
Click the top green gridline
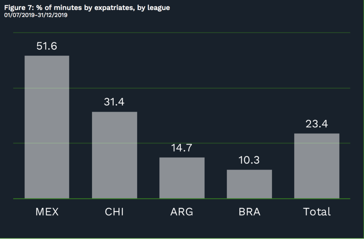[182, 33]
